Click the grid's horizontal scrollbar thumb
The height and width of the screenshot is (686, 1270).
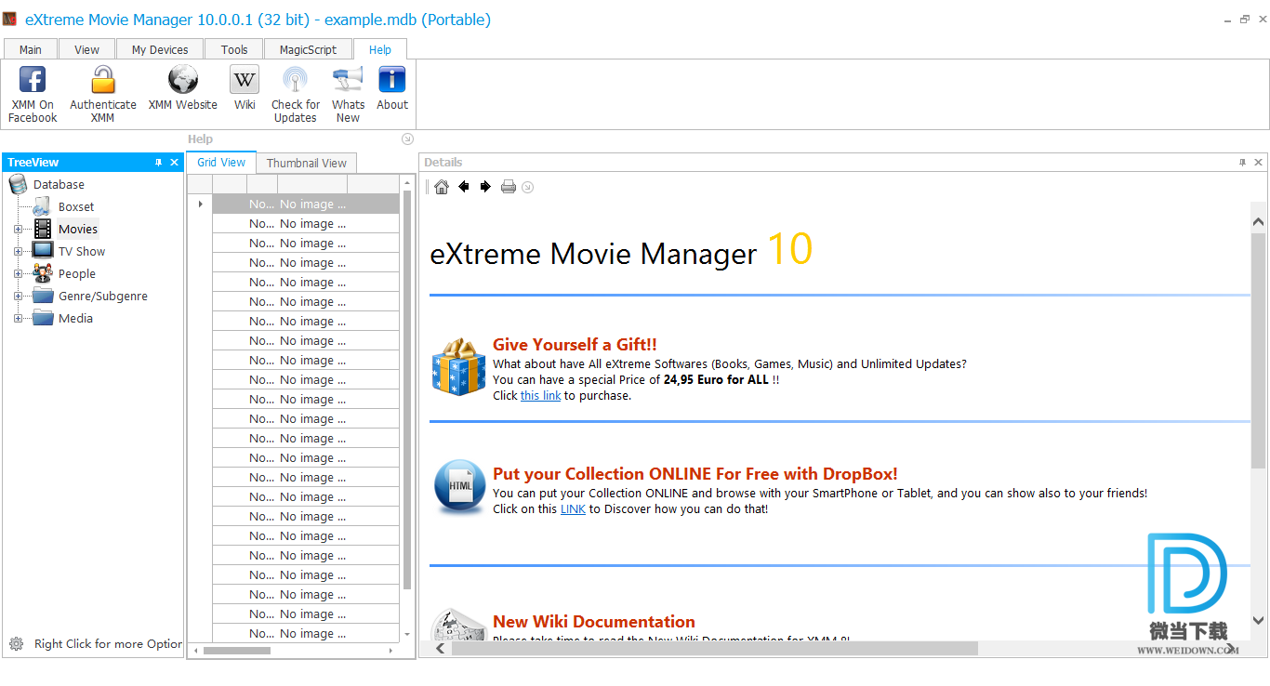click(237, 651)
